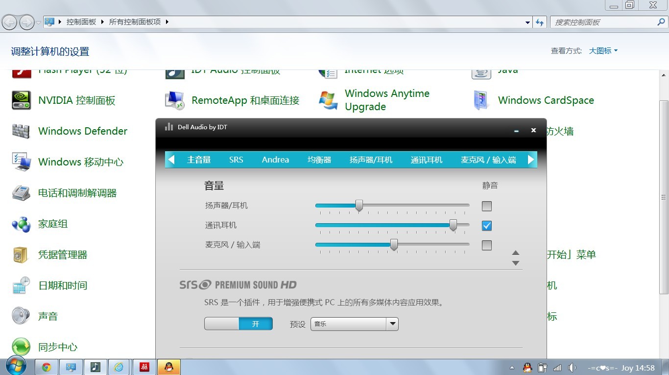Click the control panel taskbar button
The height and width of the screenshot is (375, 669).
click(71, 367)
